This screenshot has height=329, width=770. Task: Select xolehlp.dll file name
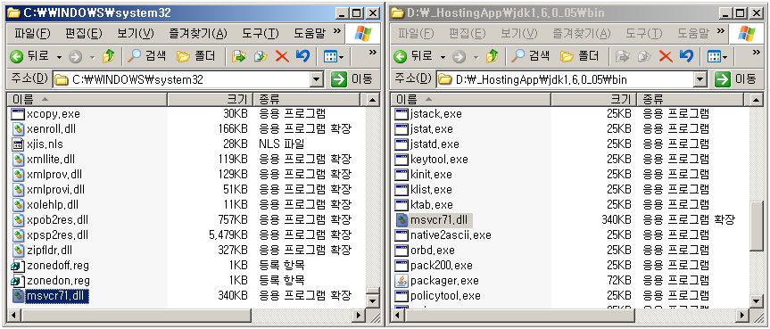coord(53,205)
